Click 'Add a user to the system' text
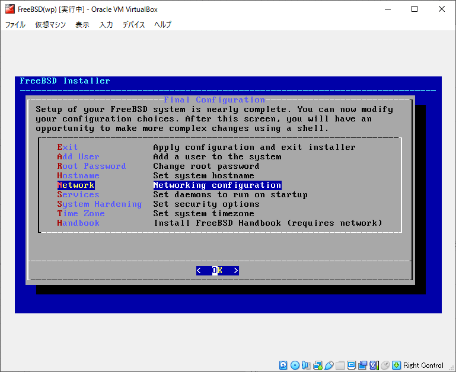The width and height of the screenshot is (456, 372). (217, 156)
